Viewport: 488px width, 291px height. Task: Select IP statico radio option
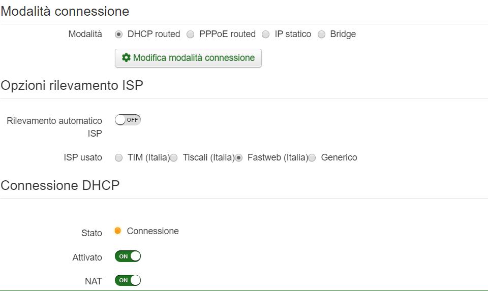[266, 35]
